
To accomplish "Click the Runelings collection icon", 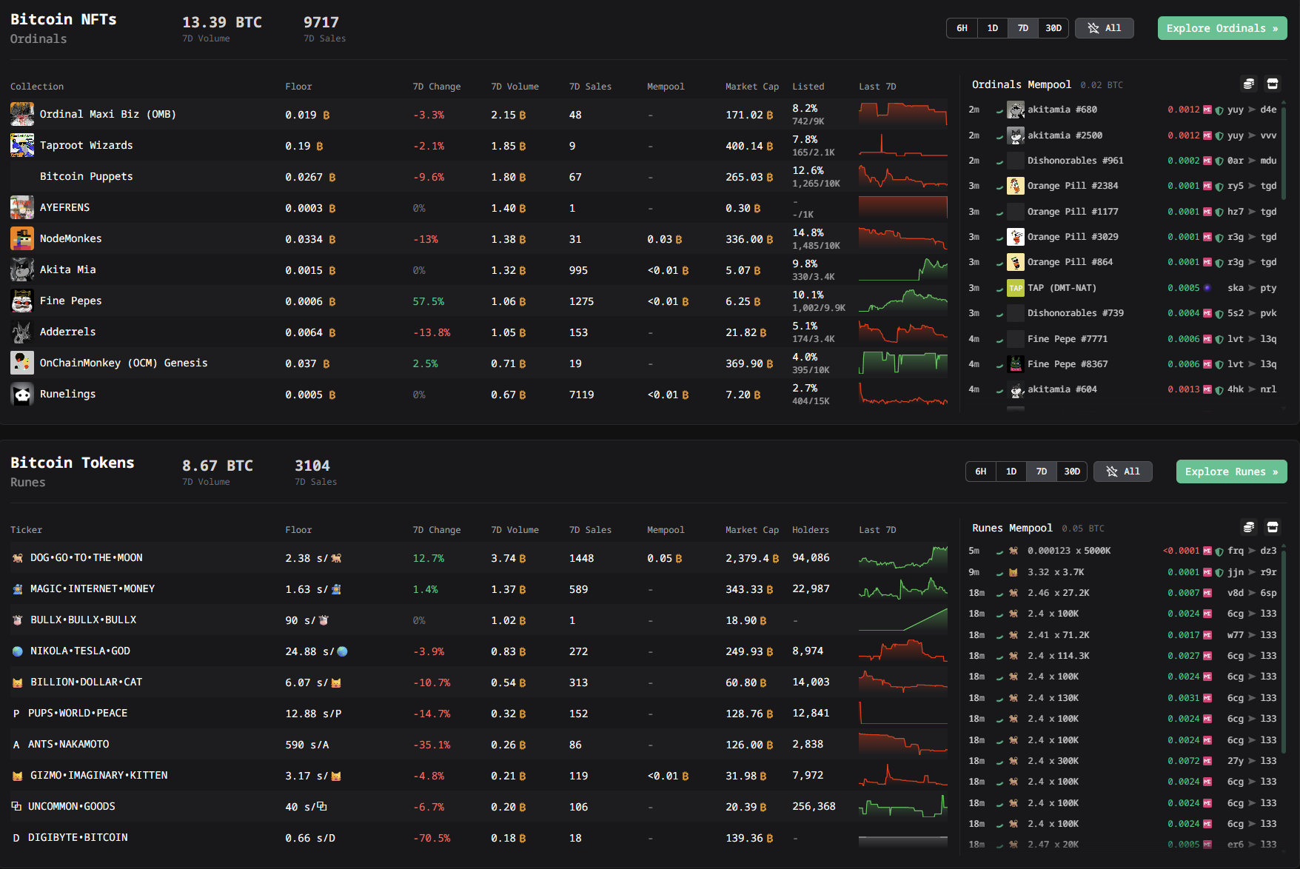I will coord(22,394).
